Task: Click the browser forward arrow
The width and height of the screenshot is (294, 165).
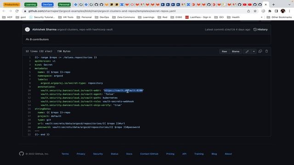Action: (x=10, y=11)
